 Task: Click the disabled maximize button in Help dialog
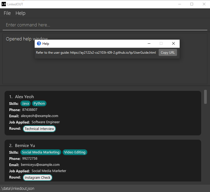click(161, 44)
